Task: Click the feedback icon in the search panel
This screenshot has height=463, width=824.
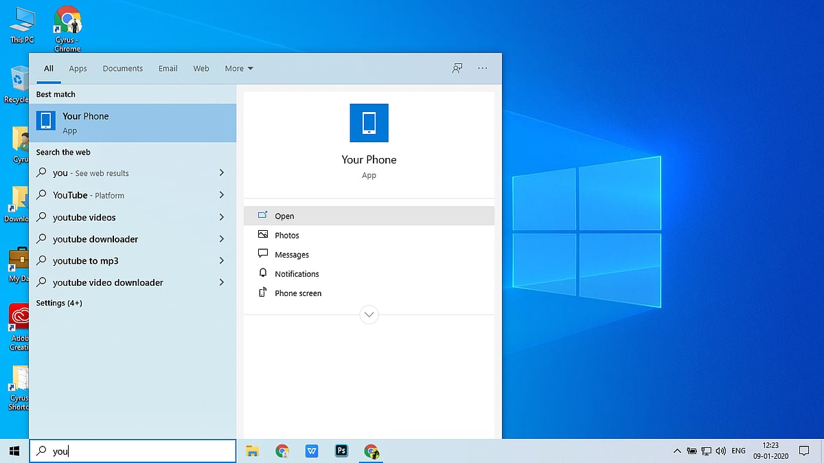Action: [x=457, y=68]
